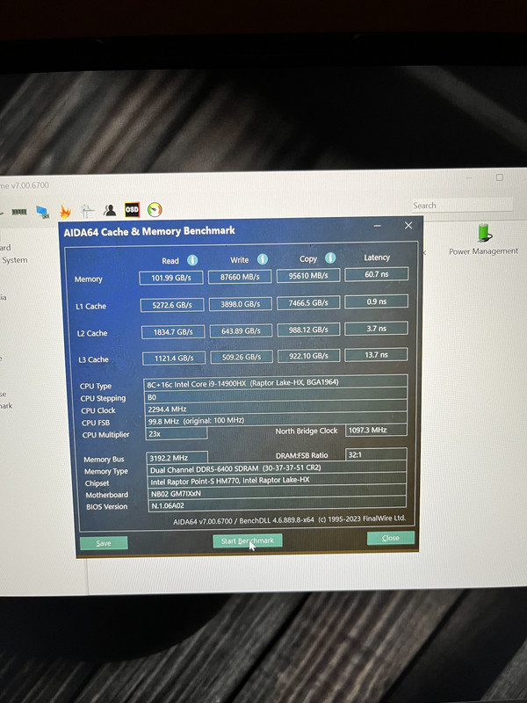Image resolution: width=527 pixels, height=703 pixels.
Task: Open the memory benchmark RAM-stick toolbar icon
Action: coord(18,212)
